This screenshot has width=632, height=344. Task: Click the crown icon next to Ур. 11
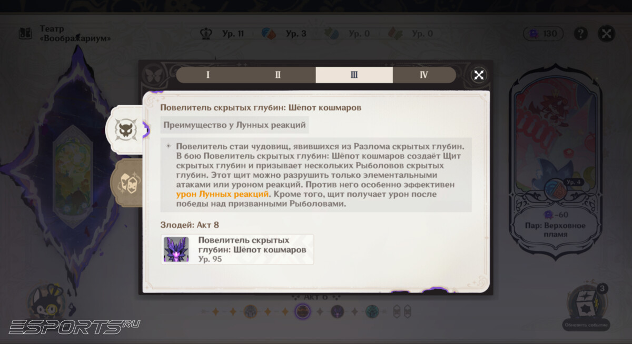click(206, 34)
